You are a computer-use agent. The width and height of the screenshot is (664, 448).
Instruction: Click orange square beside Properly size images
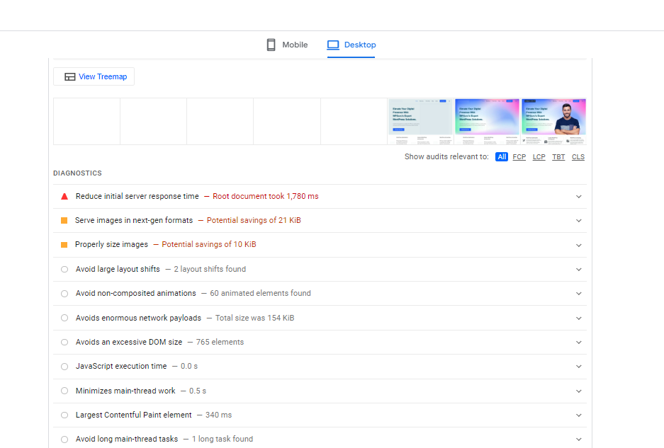click(x=64, y=245)
